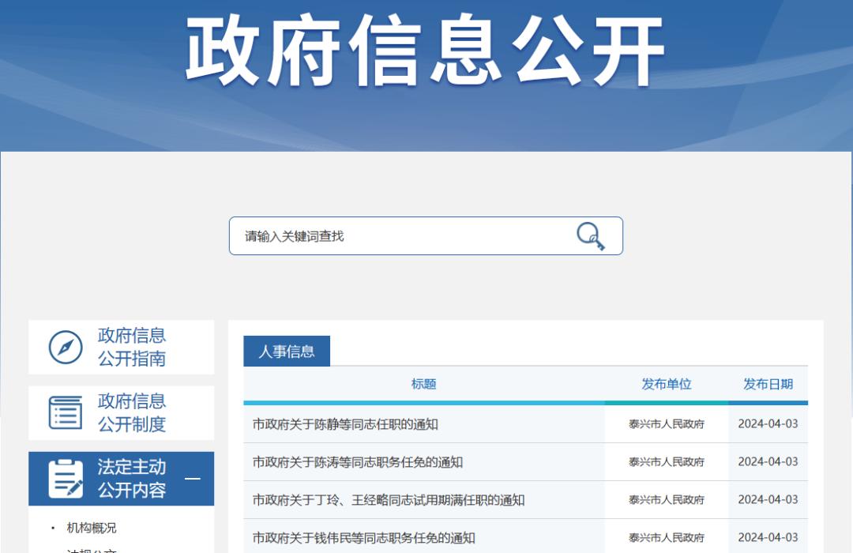
Task: Click the clipboard icon for 法定主动公开内容
Action: pos(66,479)
